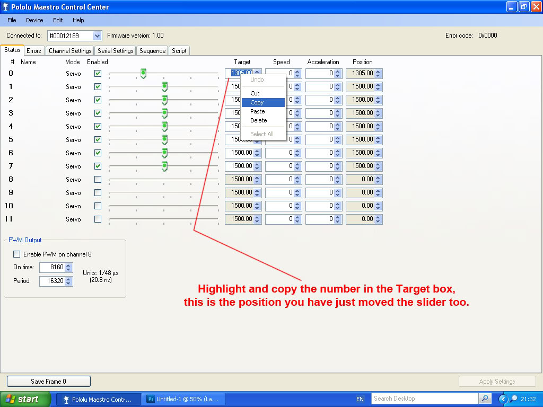Click channel 3 Speed stepper arrows

[297, 113]
